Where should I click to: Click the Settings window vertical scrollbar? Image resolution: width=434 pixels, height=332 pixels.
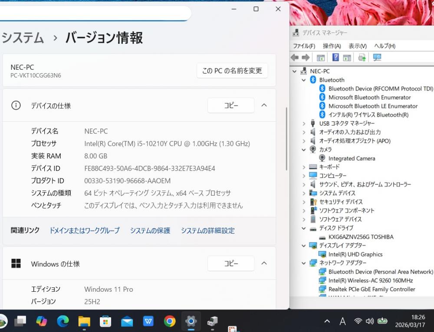[x=286, y=139]
